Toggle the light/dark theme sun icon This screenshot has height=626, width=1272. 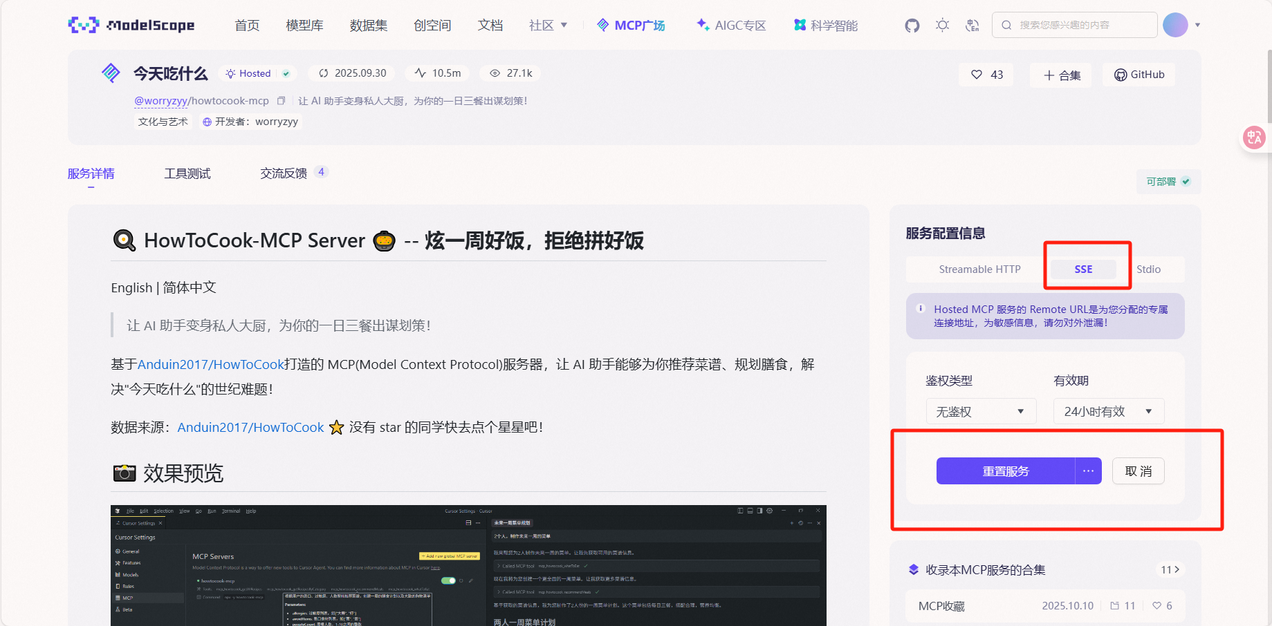(x=942, y=26)
